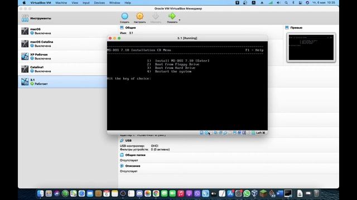Click the recording status icon in VM window
357x200 pixels.
pos(239,133)
